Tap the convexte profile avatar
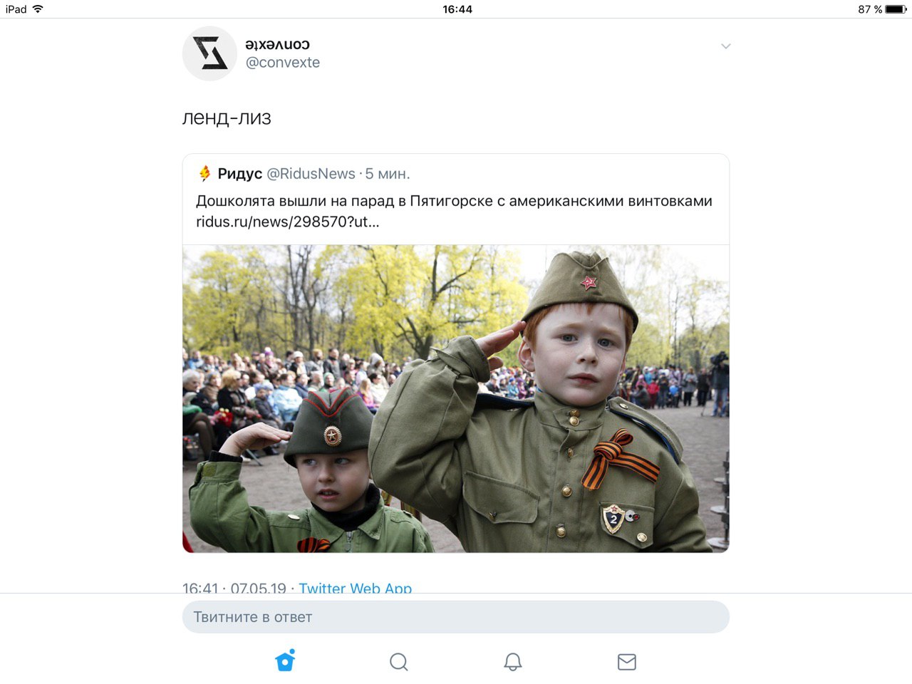 pos(209,53)
